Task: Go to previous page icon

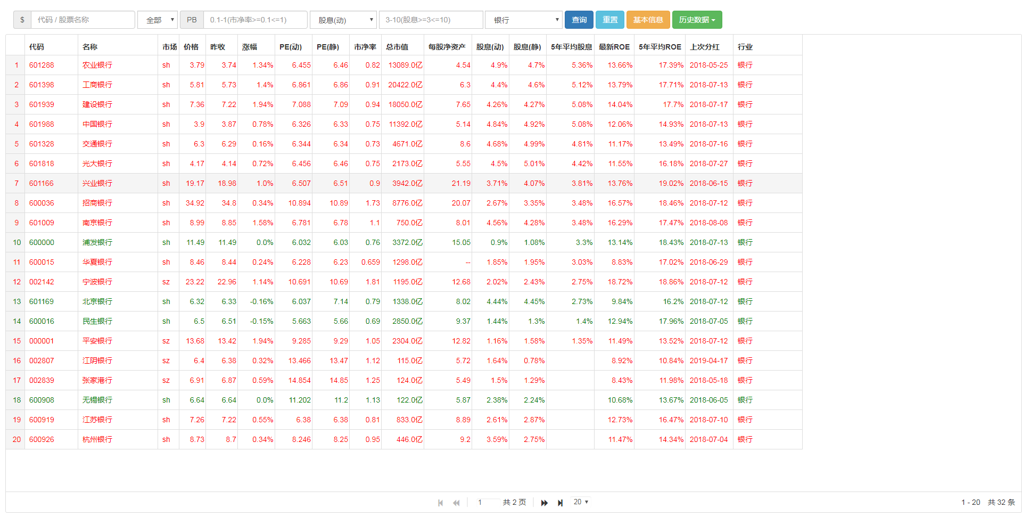Action: coord(456,503)
